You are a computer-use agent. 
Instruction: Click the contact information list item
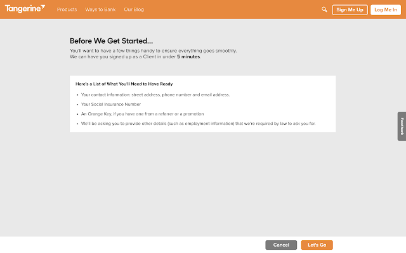coord(155,94)
